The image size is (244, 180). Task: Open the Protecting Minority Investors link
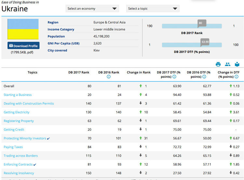[x=25, y=138]
